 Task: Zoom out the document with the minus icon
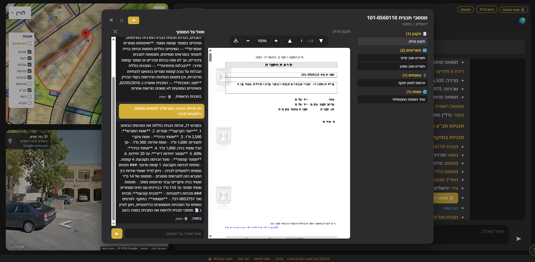[x=248, y=41]
